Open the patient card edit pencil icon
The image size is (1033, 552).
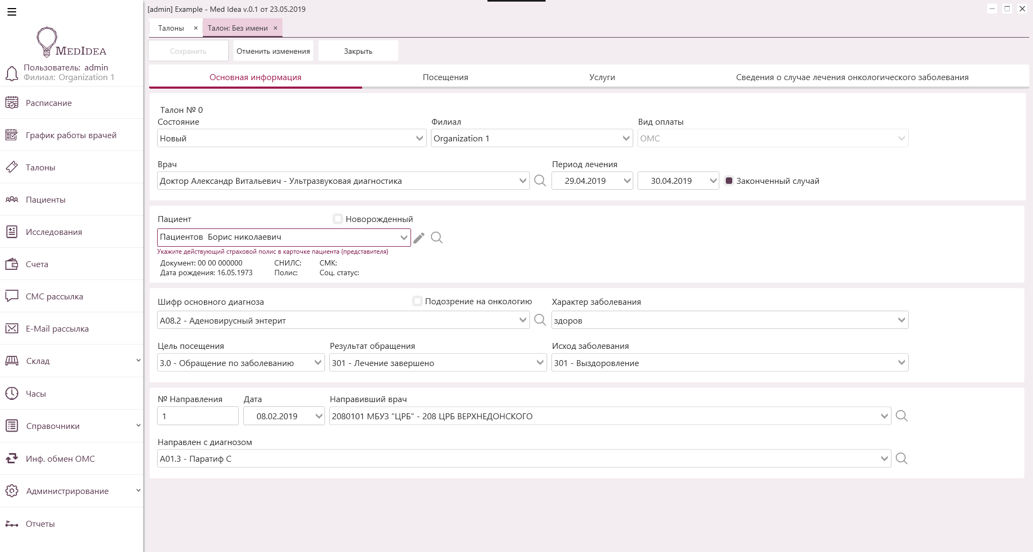[419, 238]
